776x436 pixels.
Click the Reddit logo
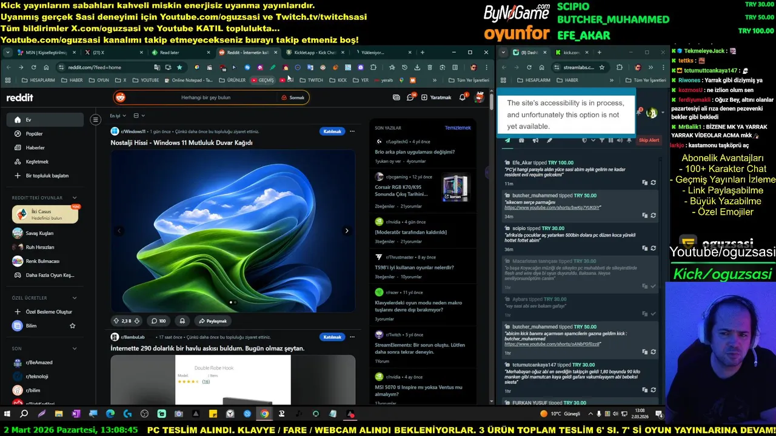coord(19,97)
